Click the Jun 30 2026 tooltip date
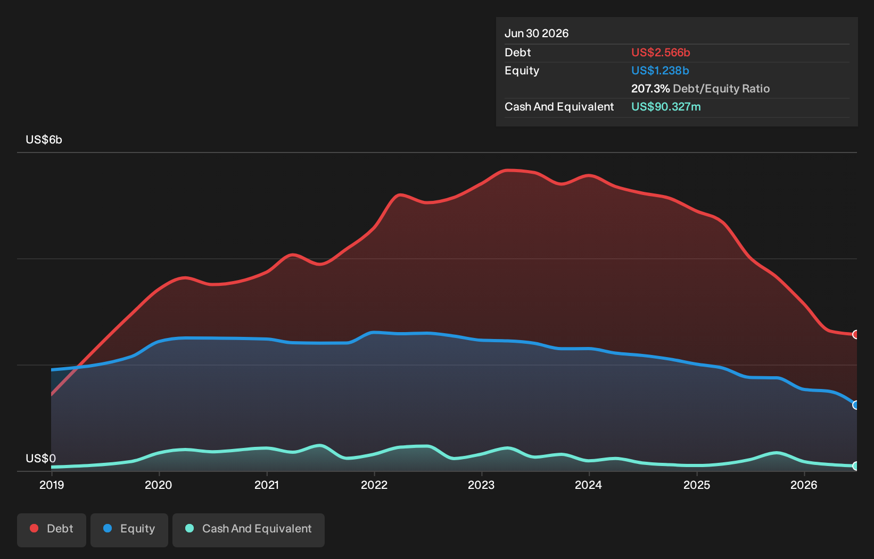This screenshot has width=874, height=559. [537, 33]
